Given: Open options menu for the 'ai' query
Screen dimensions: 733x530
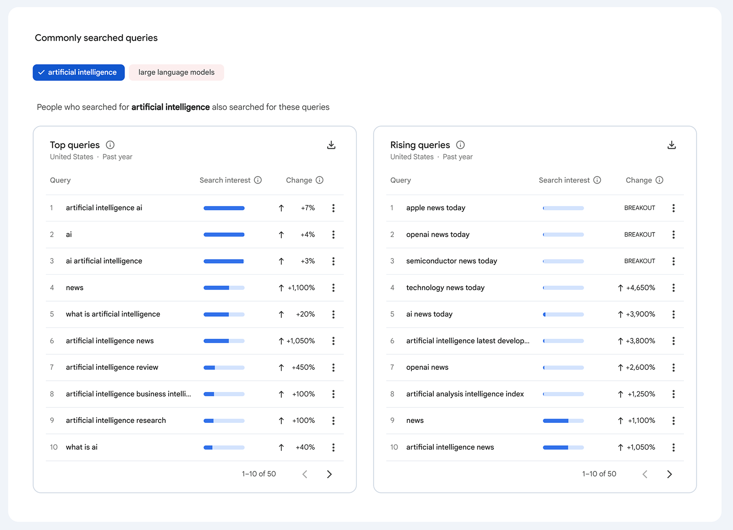Looking at the screenshot, I should tap(334, 234).
